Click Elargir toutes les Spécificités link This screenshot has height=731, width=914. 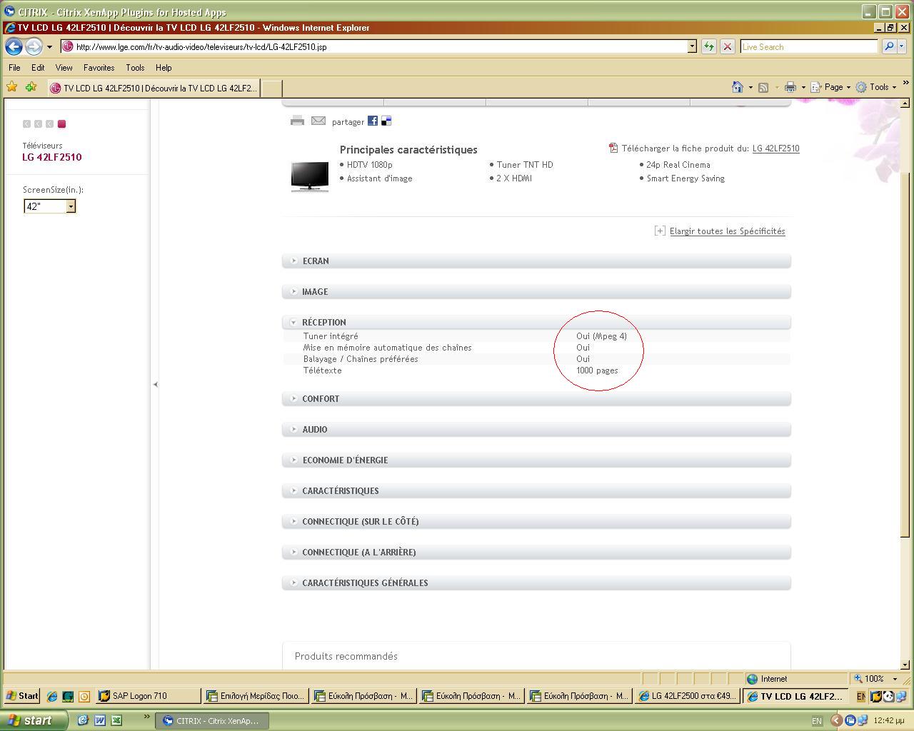[x=727, y=231]
